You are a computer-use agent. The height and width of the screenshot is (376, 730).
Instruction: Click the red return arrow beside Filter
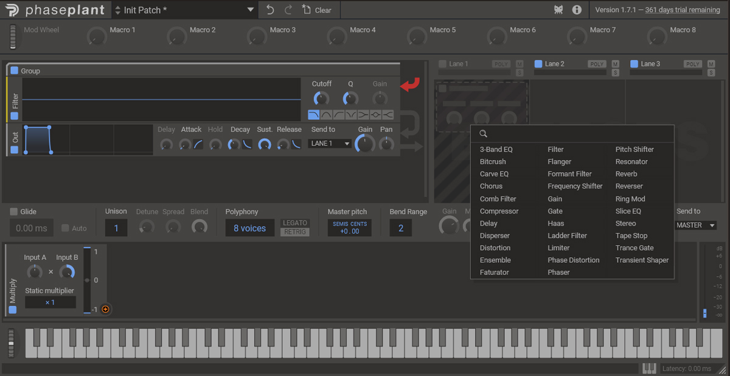coord(411,86)
